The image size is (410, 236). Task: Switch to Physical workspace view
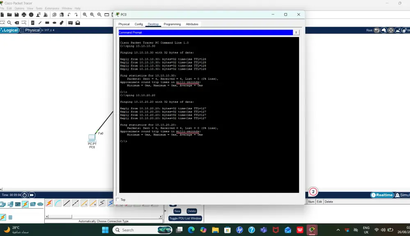[31, 30]
